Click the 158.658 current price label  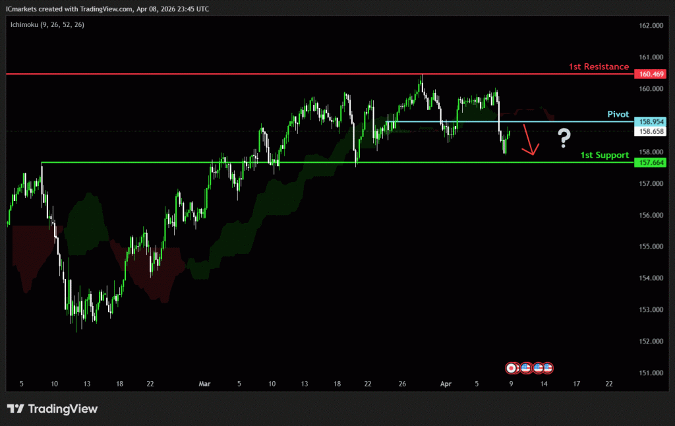[651, 131]
